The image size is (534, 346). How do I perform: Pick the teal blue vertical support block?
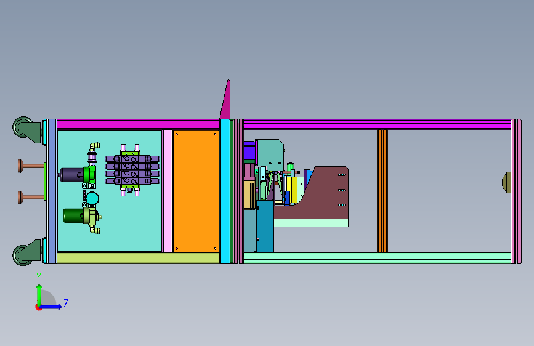pyautogui.click(x=265, y=227)
